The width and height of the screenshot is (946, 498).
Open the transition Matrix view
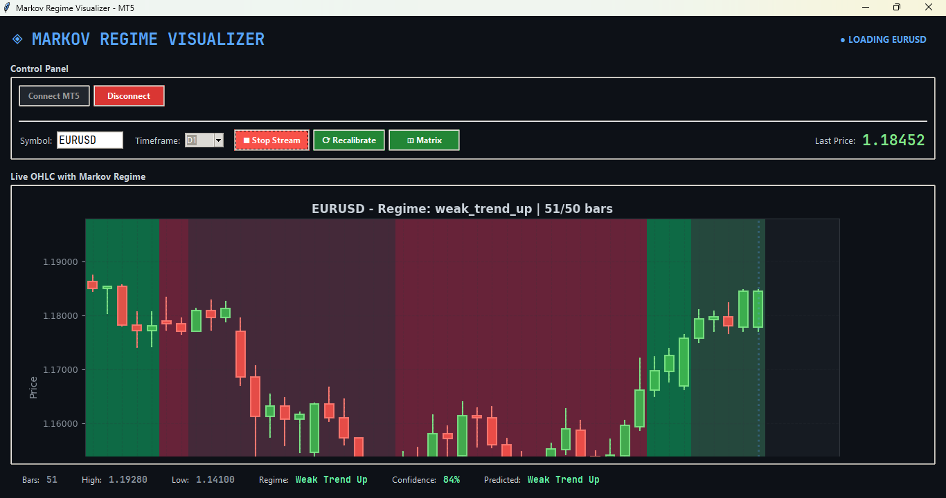424,140
